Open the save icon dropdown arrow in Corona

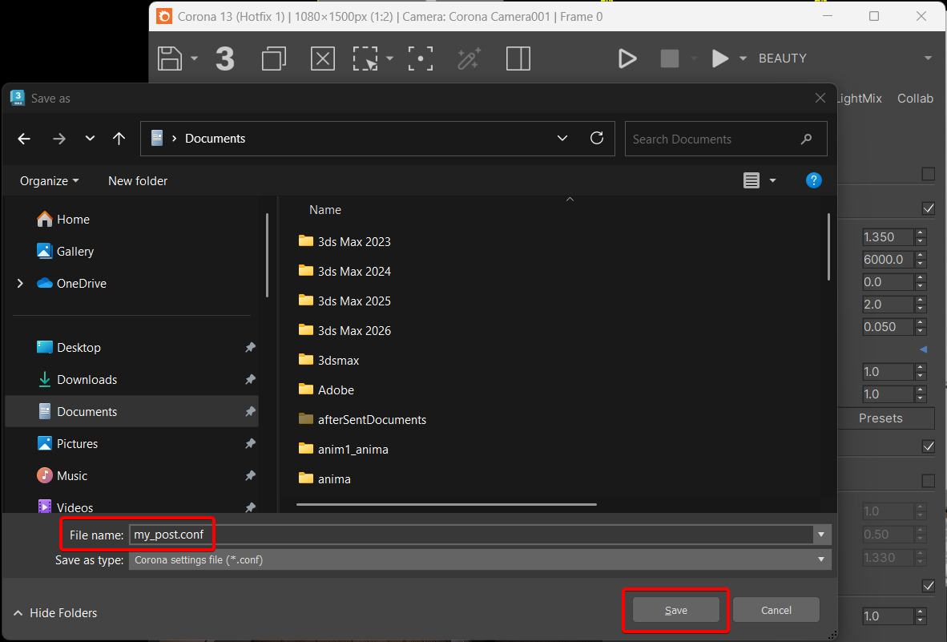194,59
